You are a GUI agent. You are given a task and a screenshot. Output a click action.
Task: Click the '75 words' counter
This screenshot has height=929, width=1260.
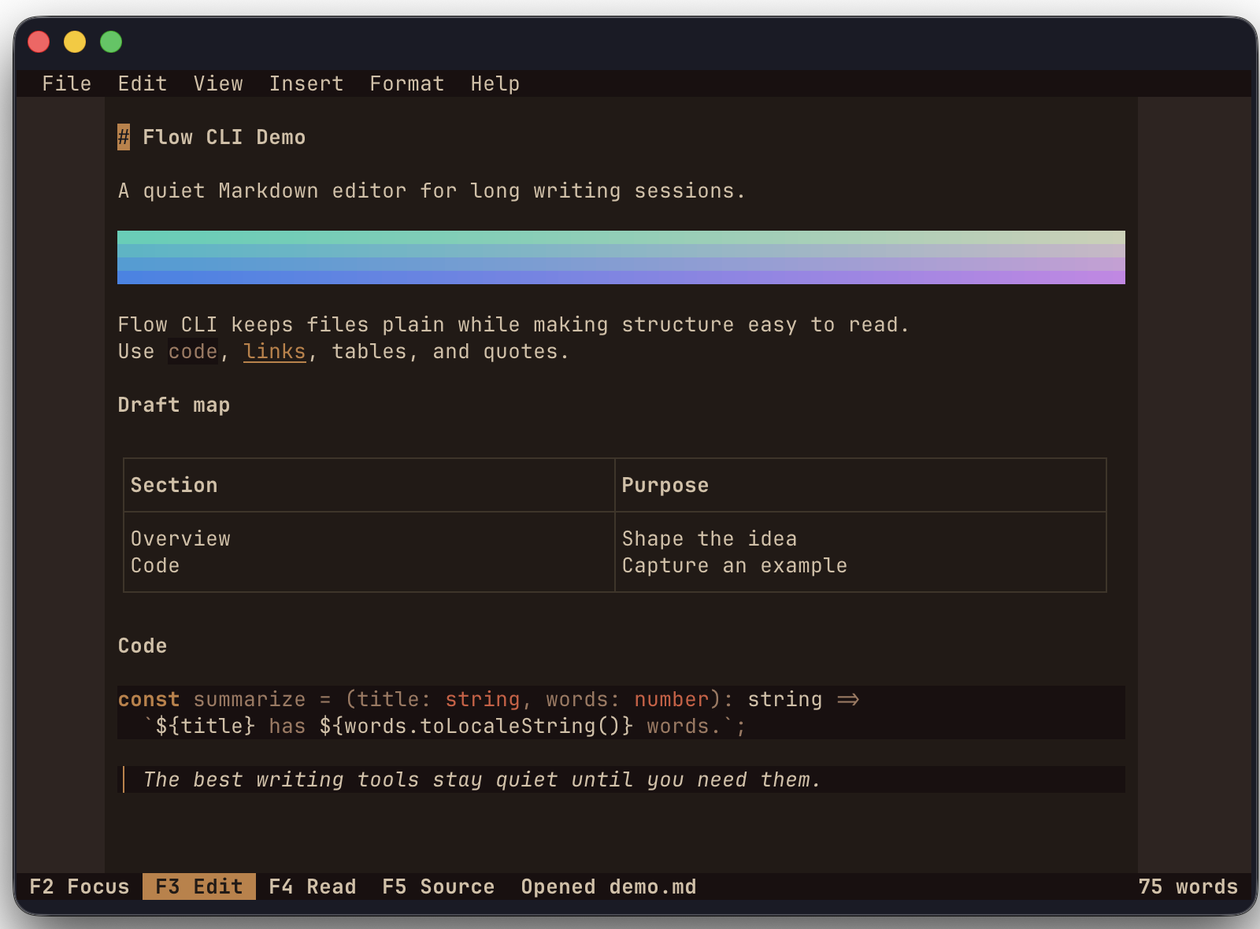pyautogui.click(x=1188, y=886)
